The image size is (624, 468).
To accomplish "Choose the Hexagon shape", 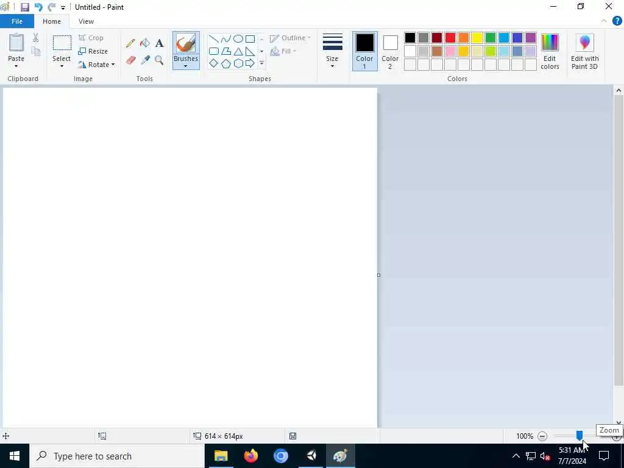I will point(238,63).
